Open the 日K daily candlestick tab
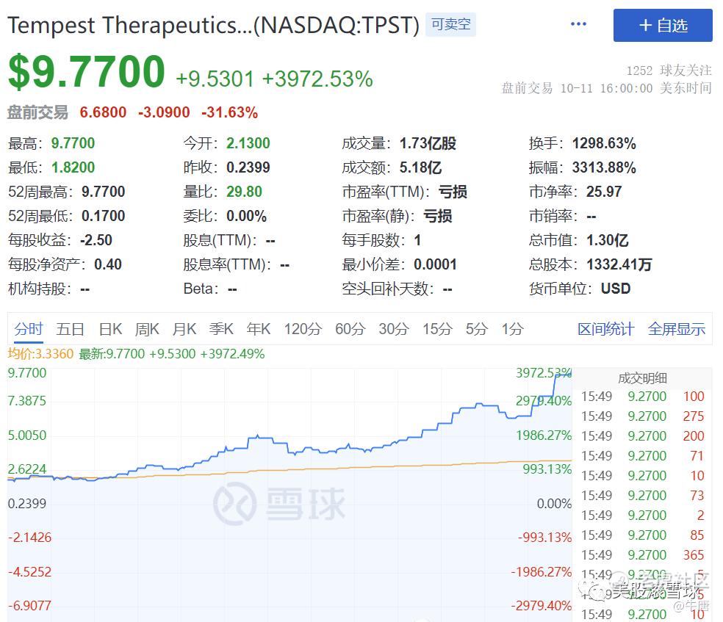 point(111,329)
